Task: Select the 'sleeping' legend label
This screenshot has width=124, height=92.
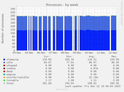Action: point(12,60)
